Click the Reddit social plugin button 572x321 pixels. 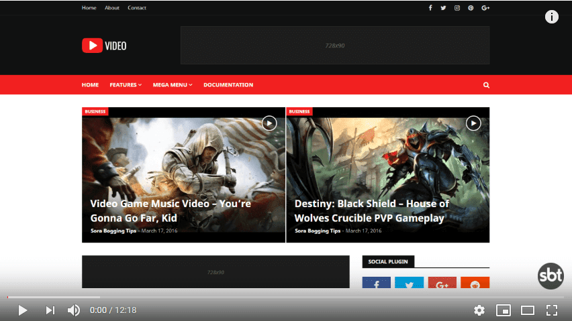pos(475,282)
